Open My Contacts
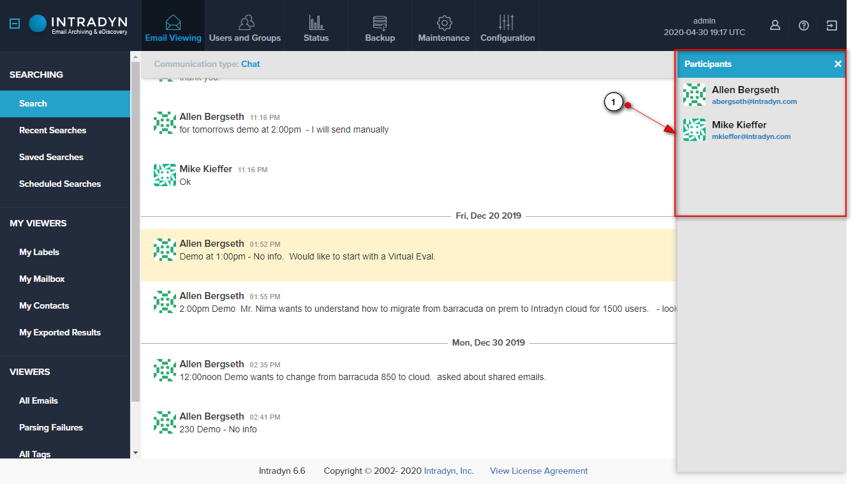 pos(65,305)
